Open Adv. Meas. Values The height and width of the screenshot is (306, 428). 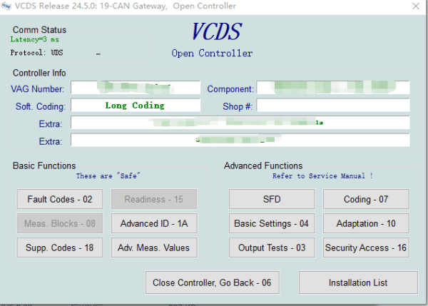[154, 248]
